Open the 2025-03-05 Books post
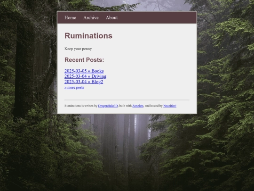Screen dimensions: 254x191 84,71
